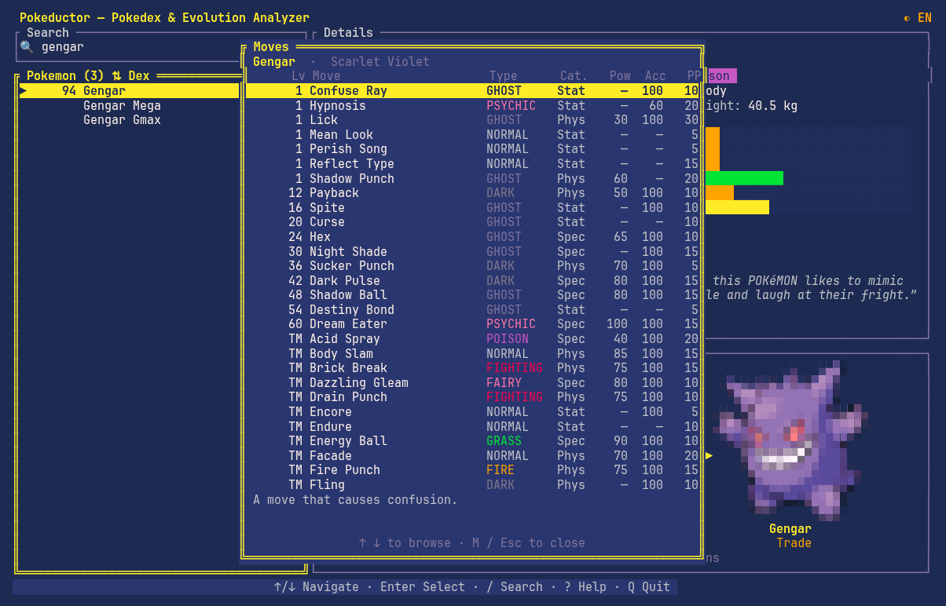Click the green stat bar
This screenshot has width=946, height=606.
pyautogui.click(x=744, y=178)
